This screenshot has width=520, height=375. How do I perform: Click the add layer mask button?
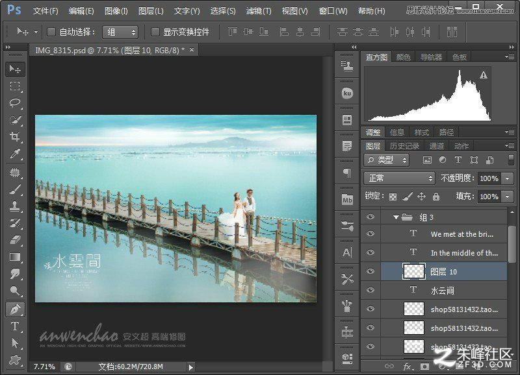click(424, 367)
